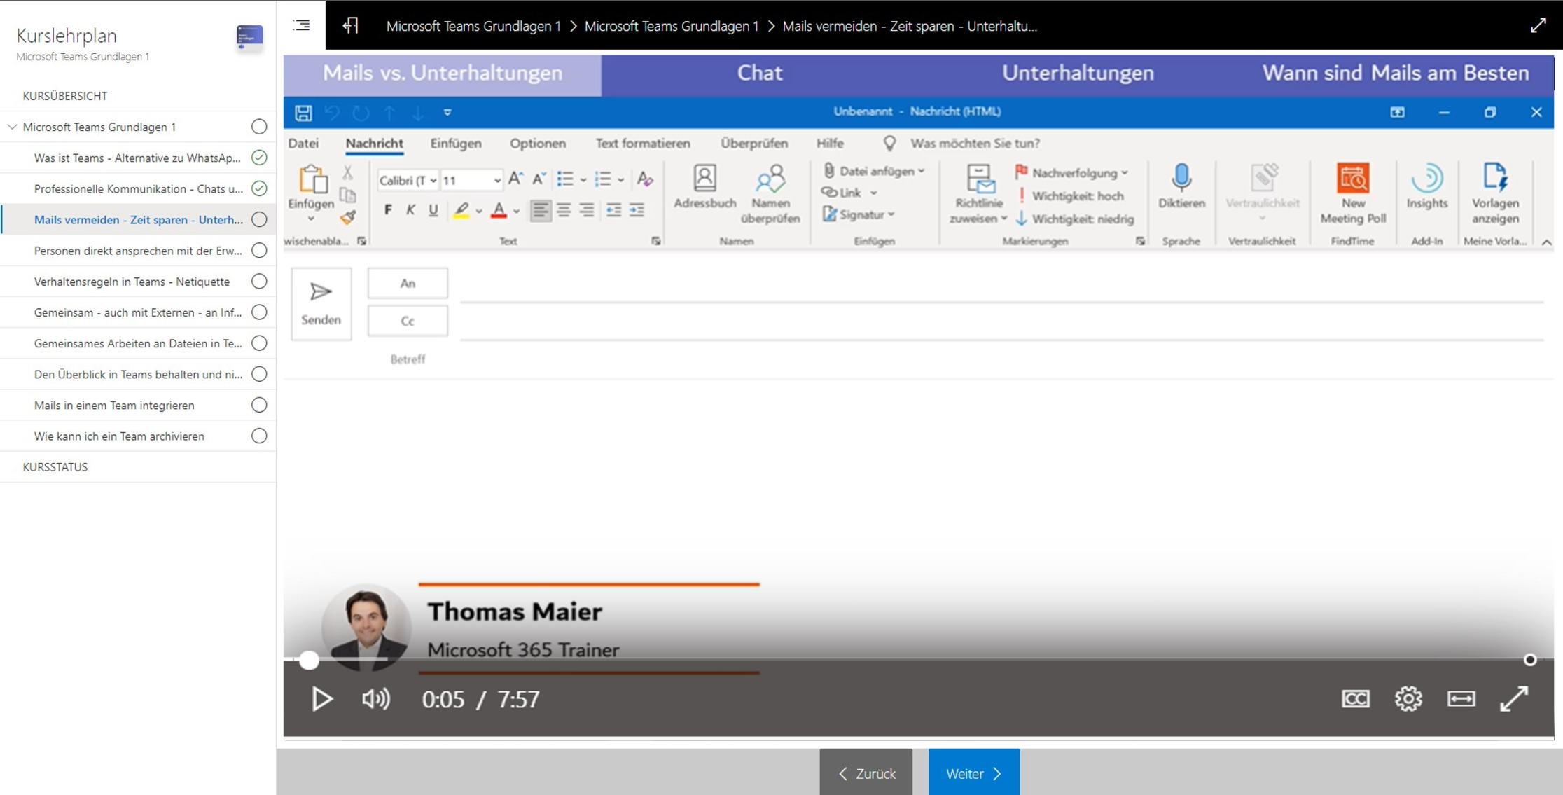Click the video progress slider handle
The width and height of the screenshot is (1563, 795).
click(x=309, y=660)
